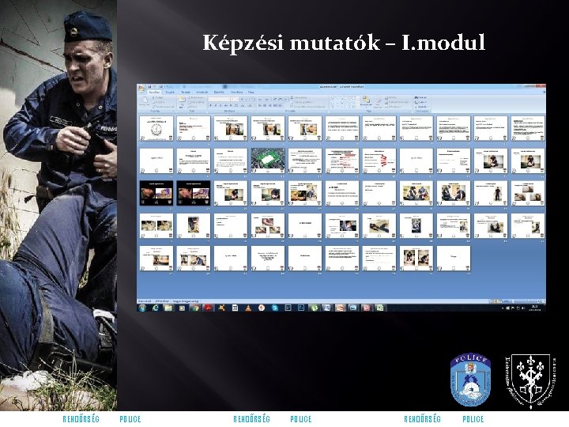Open VLC media player cone icon on taskbar
This screenshot has width=569, height=427.
point(248,308)
